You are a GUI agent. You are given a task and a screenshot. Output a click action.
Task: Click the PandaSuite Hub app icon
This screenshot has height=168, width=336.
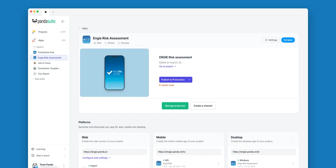pos(35,52)
